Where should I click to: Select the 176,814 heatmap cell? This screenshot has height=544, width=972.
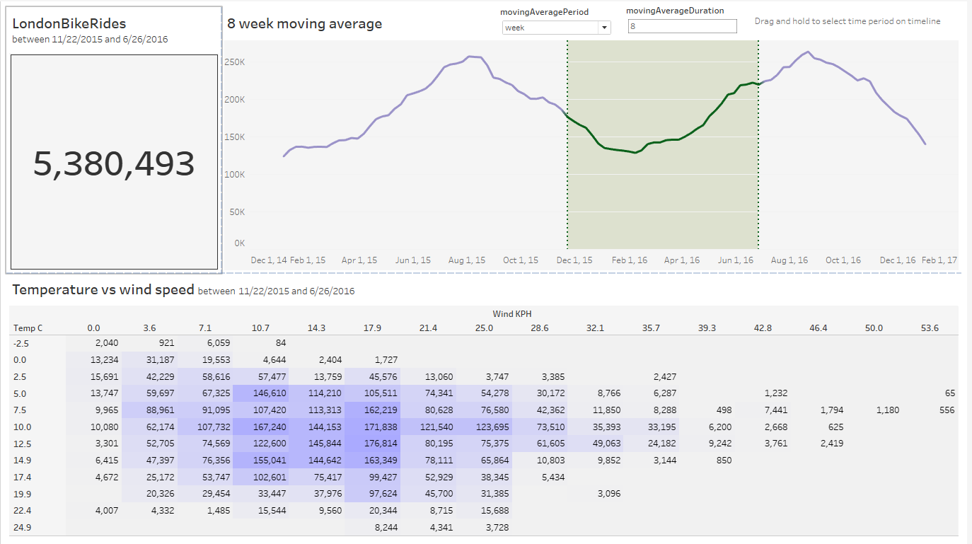(x=371, y=444)
